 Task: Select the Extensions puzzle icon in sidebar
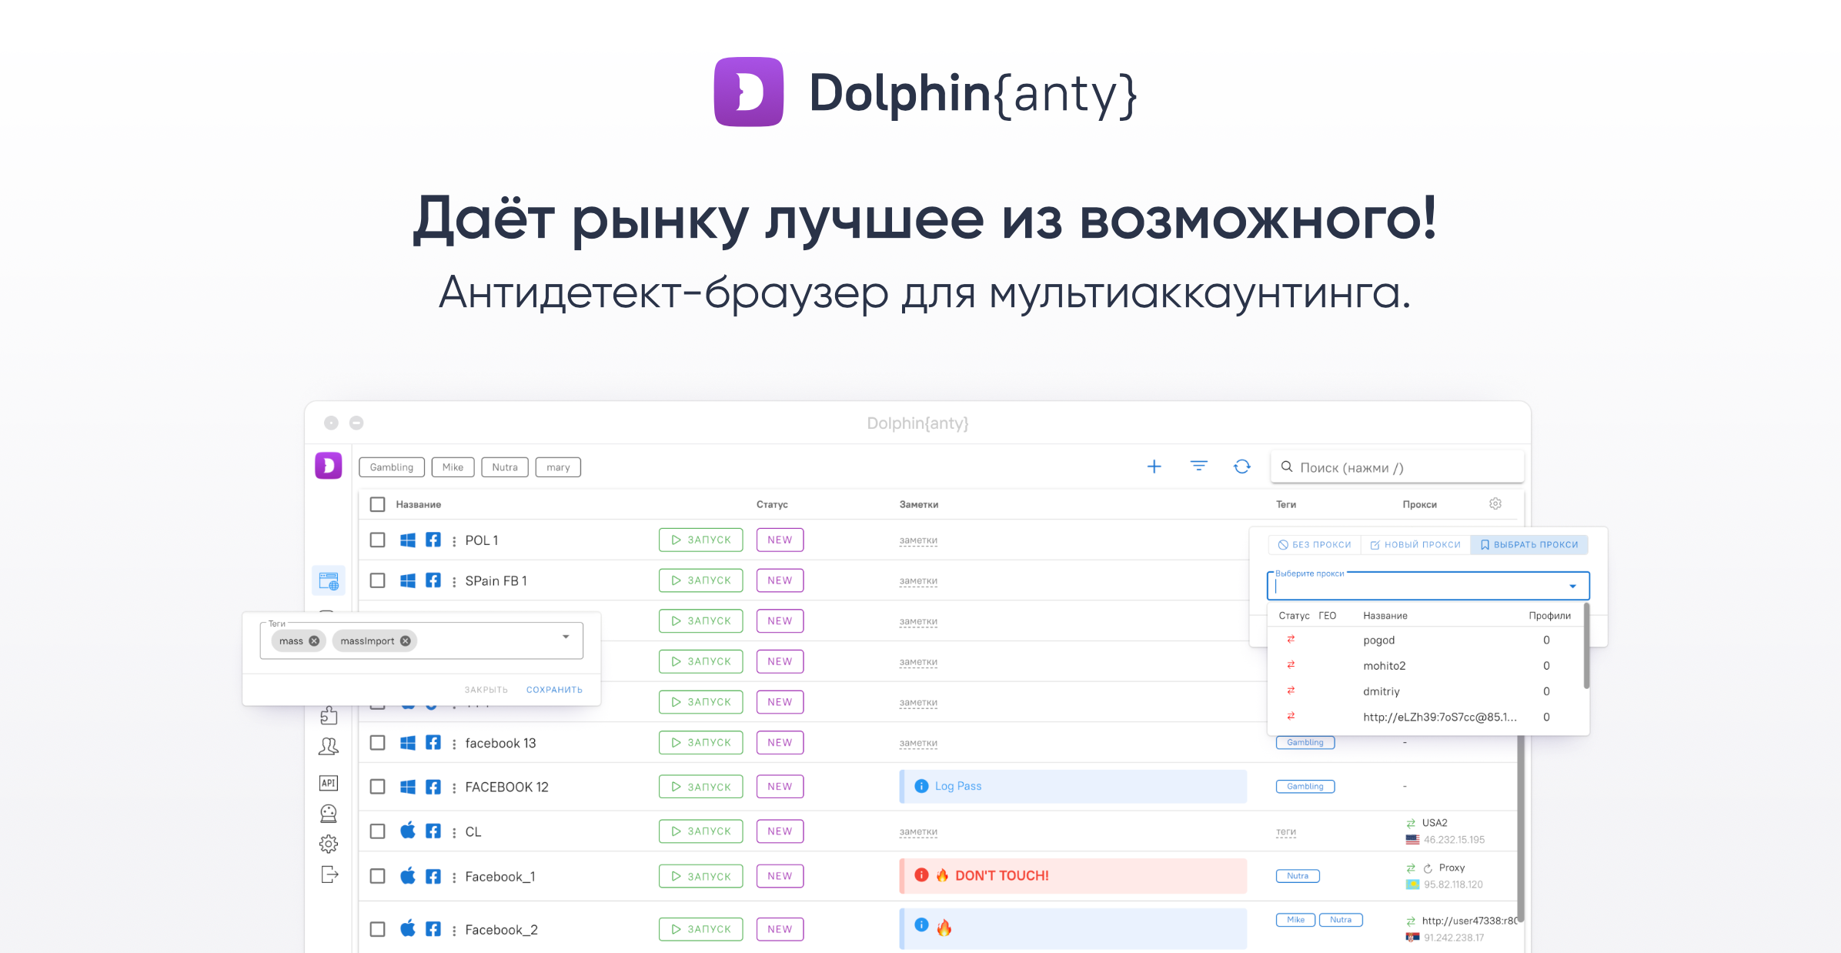(x=329, y=714)
